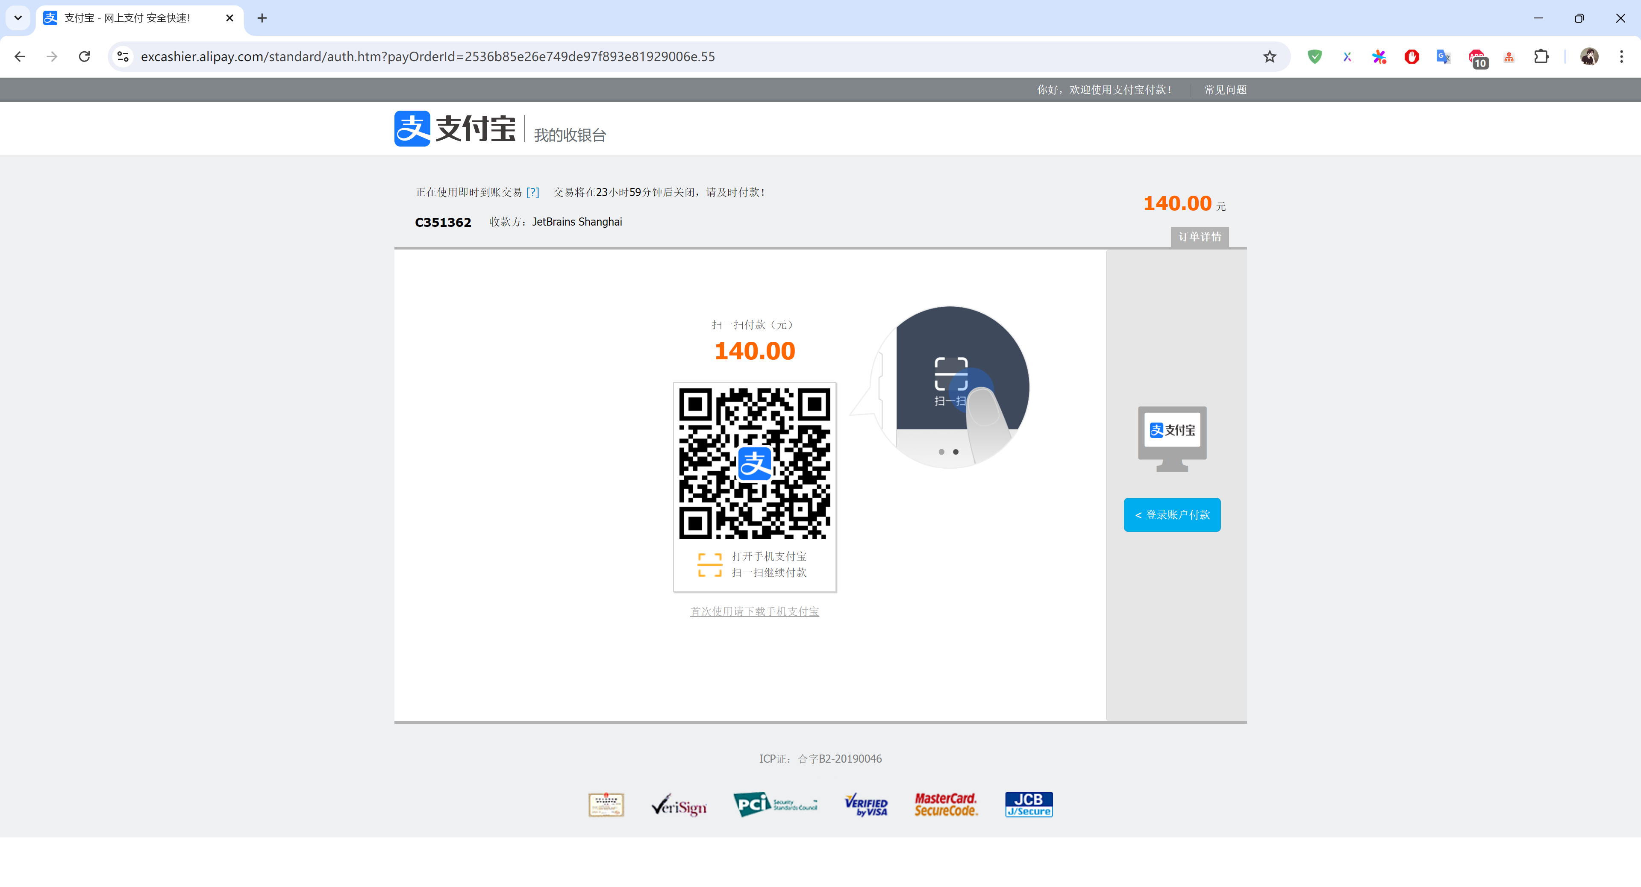Open a new browser tab
The image size is (1641, 887).
262,18
